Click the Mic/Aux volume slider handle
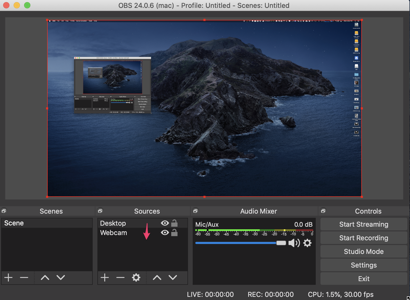Viewport: 410px width, 300px height. [x=281, y=243]
